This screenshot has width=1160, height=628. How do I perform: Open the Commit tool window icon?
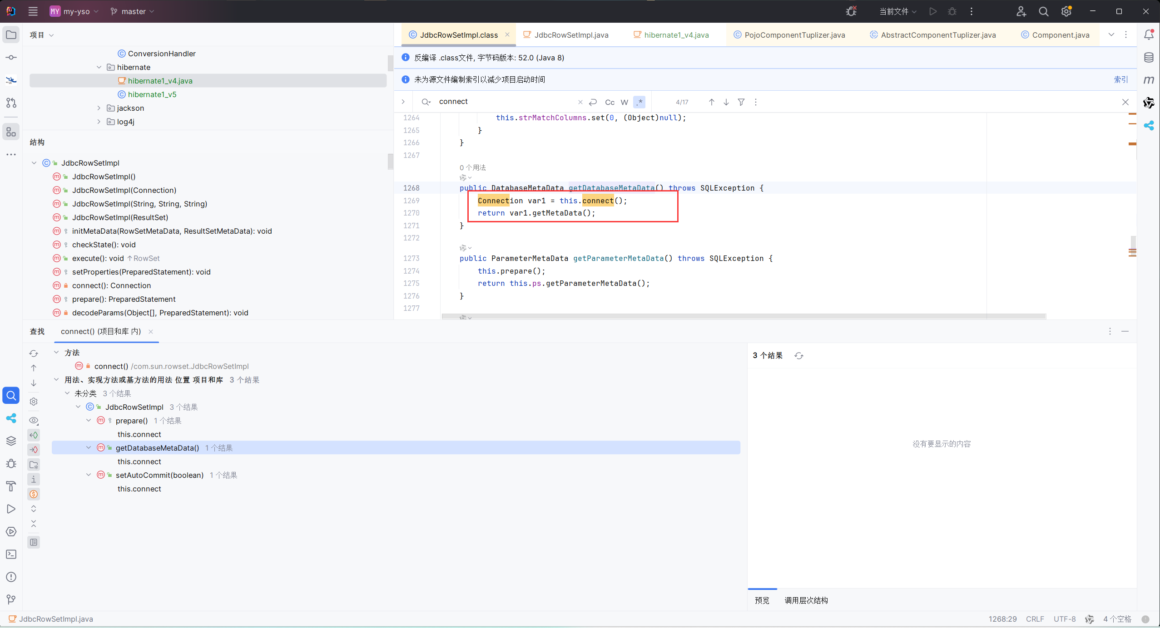tap(11, 58)
